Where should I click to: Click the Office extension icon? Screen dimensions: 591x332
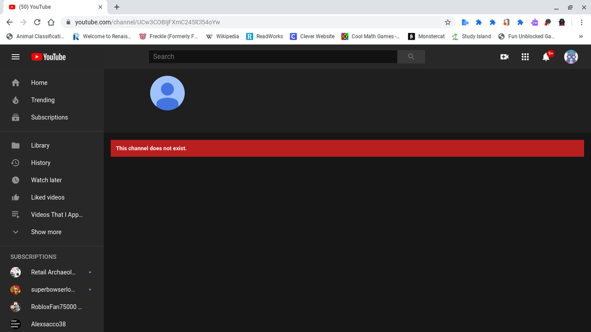(507, 22)
